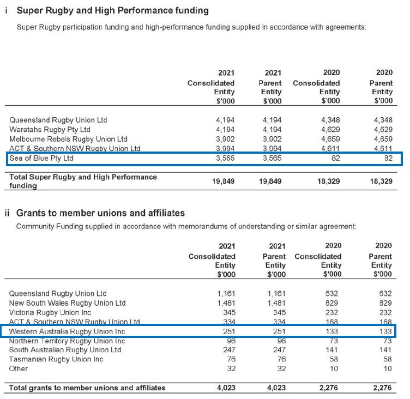This screenshot has height=399, width=410.
Task: Click value 247 in 2021 Parent Entity grants column
Action: point(279,350)
